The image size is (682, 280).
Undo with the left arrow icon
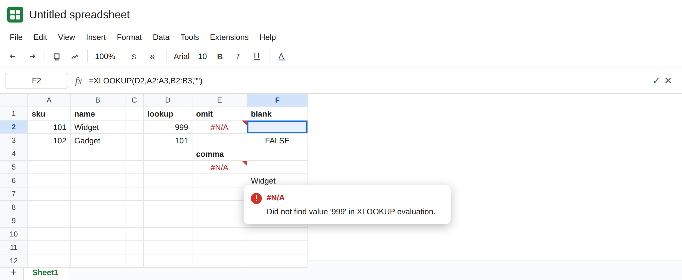(13, 56)
